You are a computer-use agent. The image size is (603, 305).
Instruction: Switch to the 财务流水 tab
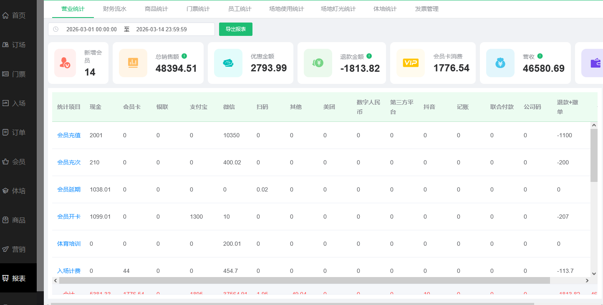click(115, 8)
